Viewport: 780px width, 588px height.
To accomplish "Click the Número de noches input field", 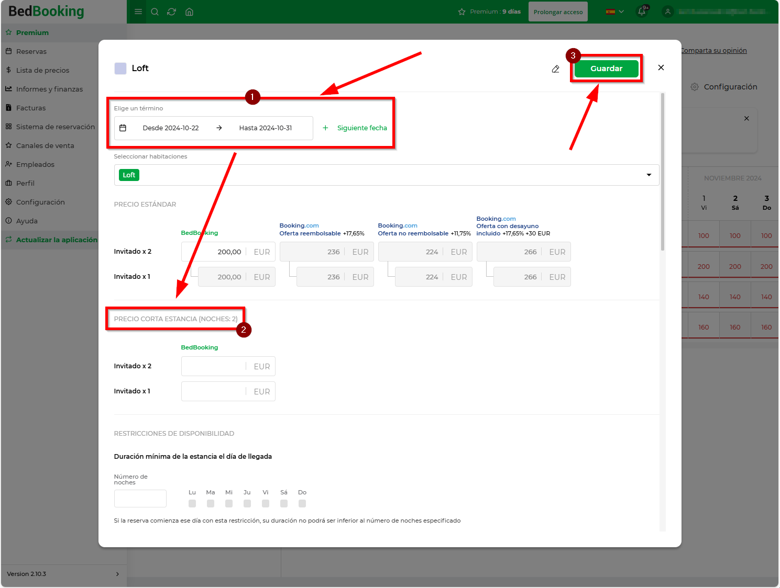I will tap(140, 499).
